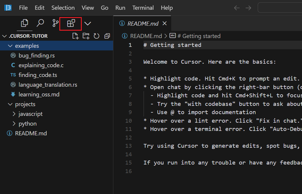Click the 'Use @ to import documentation' line
This screenshot has width=302, height=194.
tap(203, 112)
